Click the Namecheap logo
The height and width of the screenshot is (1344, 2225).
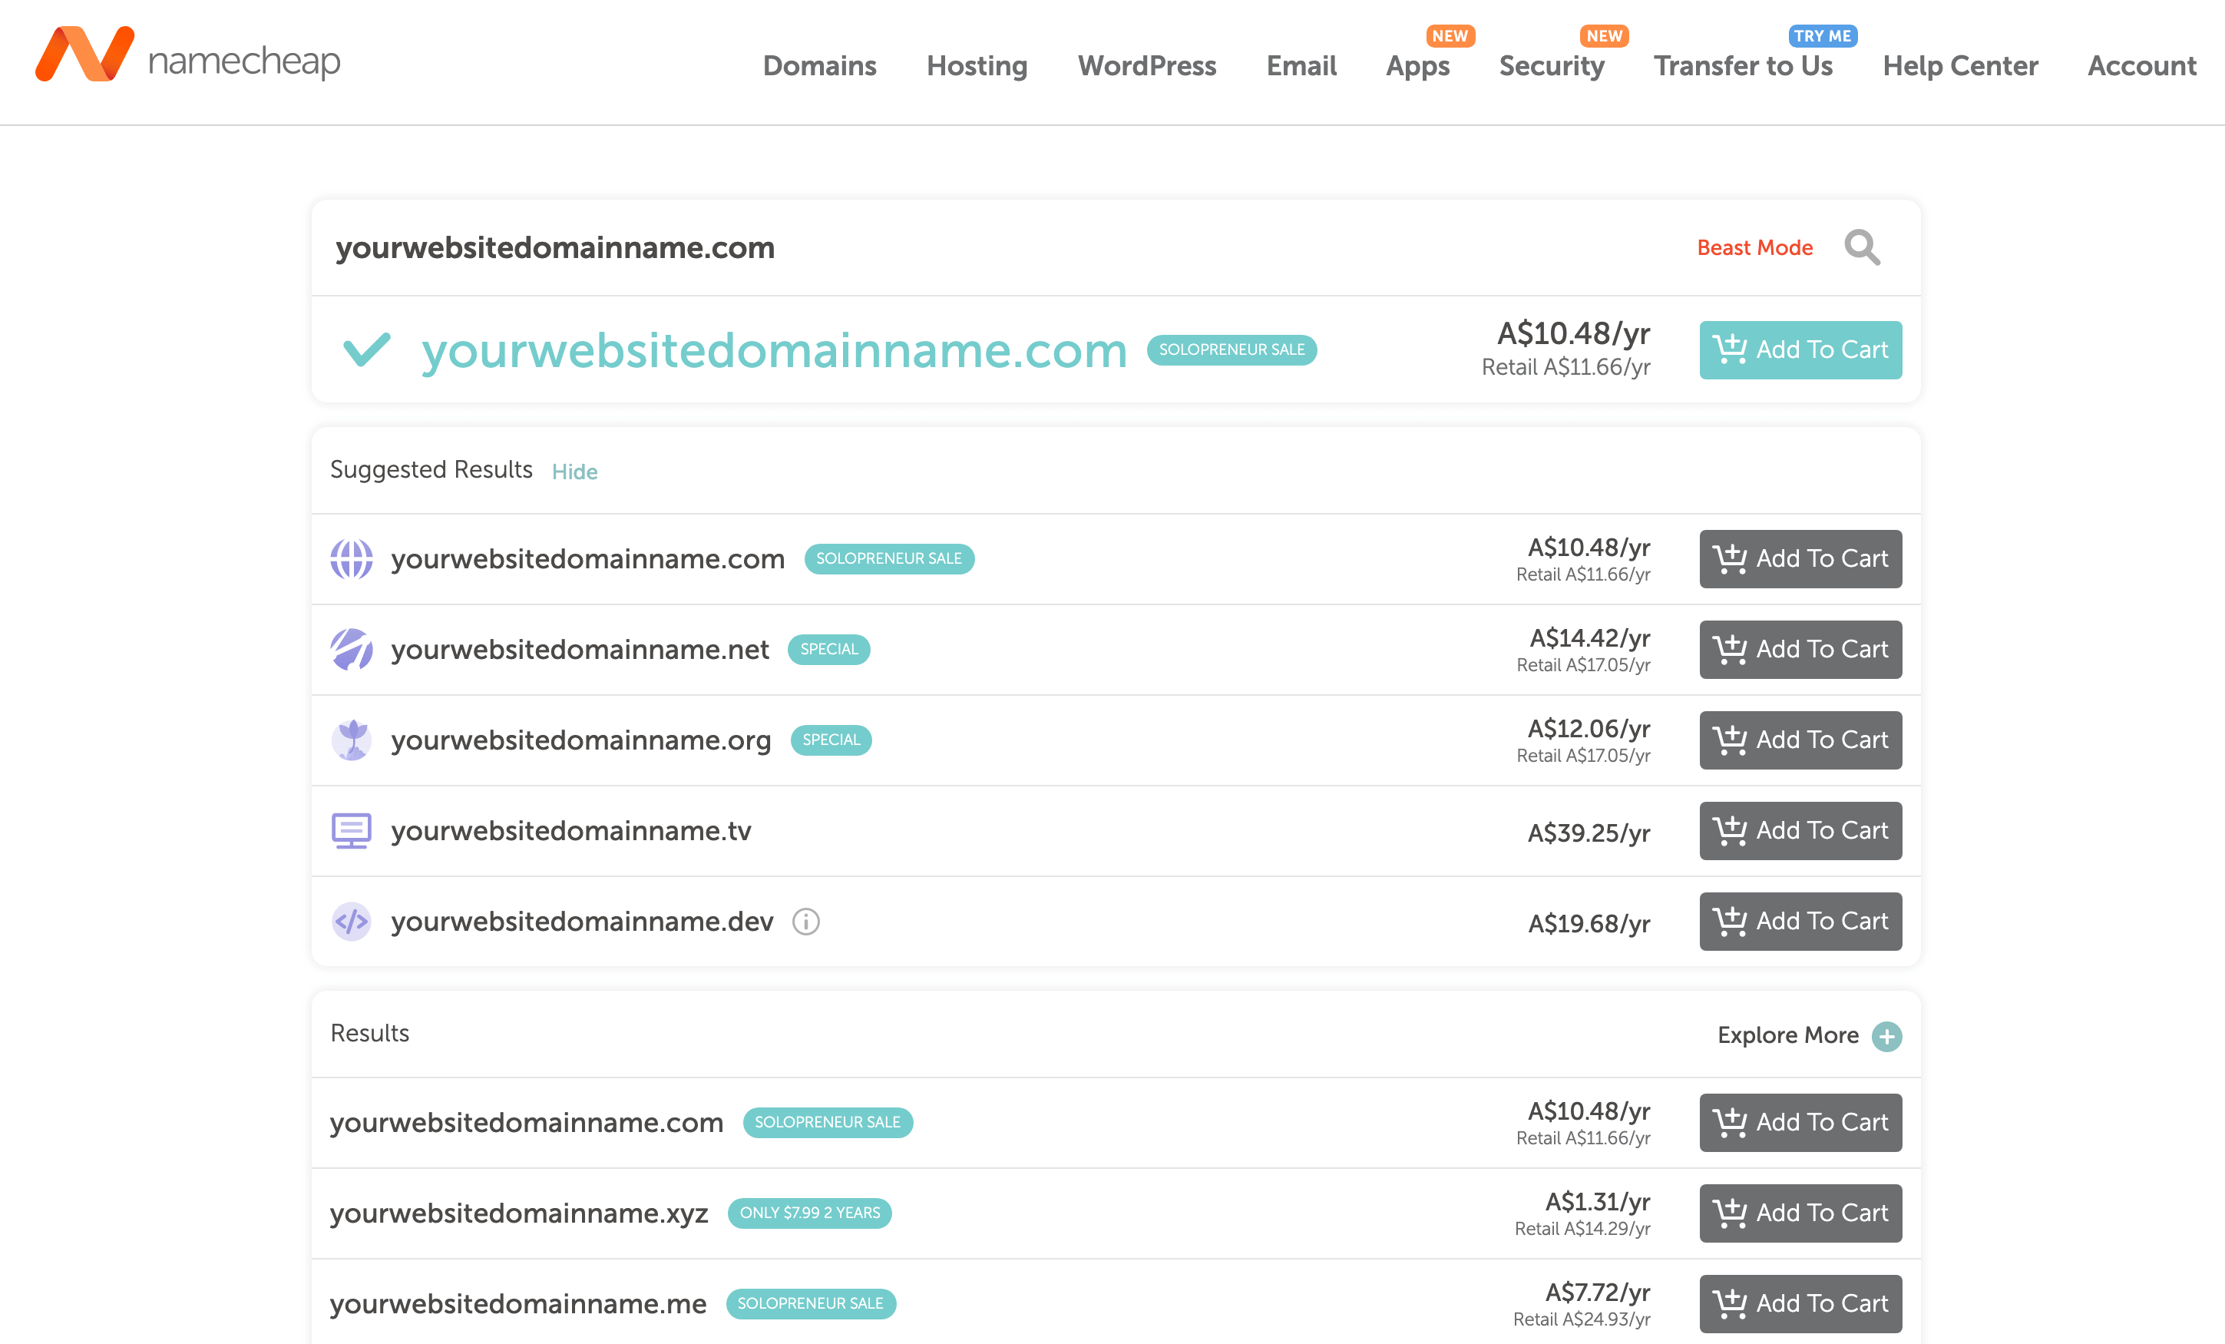(188, 56)
